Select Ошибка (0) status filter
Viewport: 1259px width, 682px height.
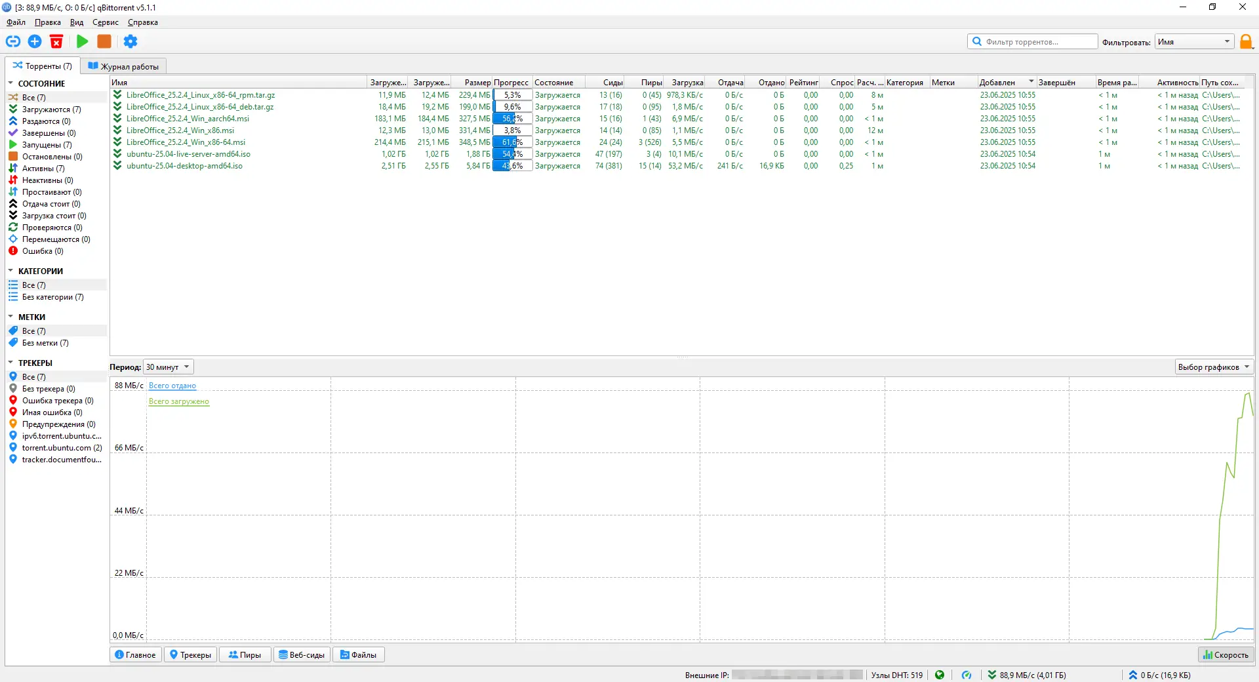(x=43, y=251)
